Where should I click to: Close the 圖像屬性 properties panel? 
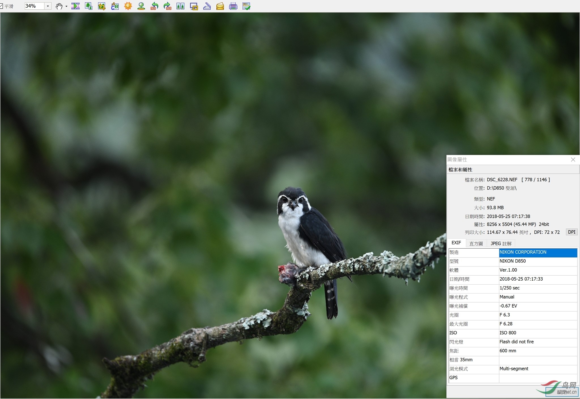(x=573, y=160)
